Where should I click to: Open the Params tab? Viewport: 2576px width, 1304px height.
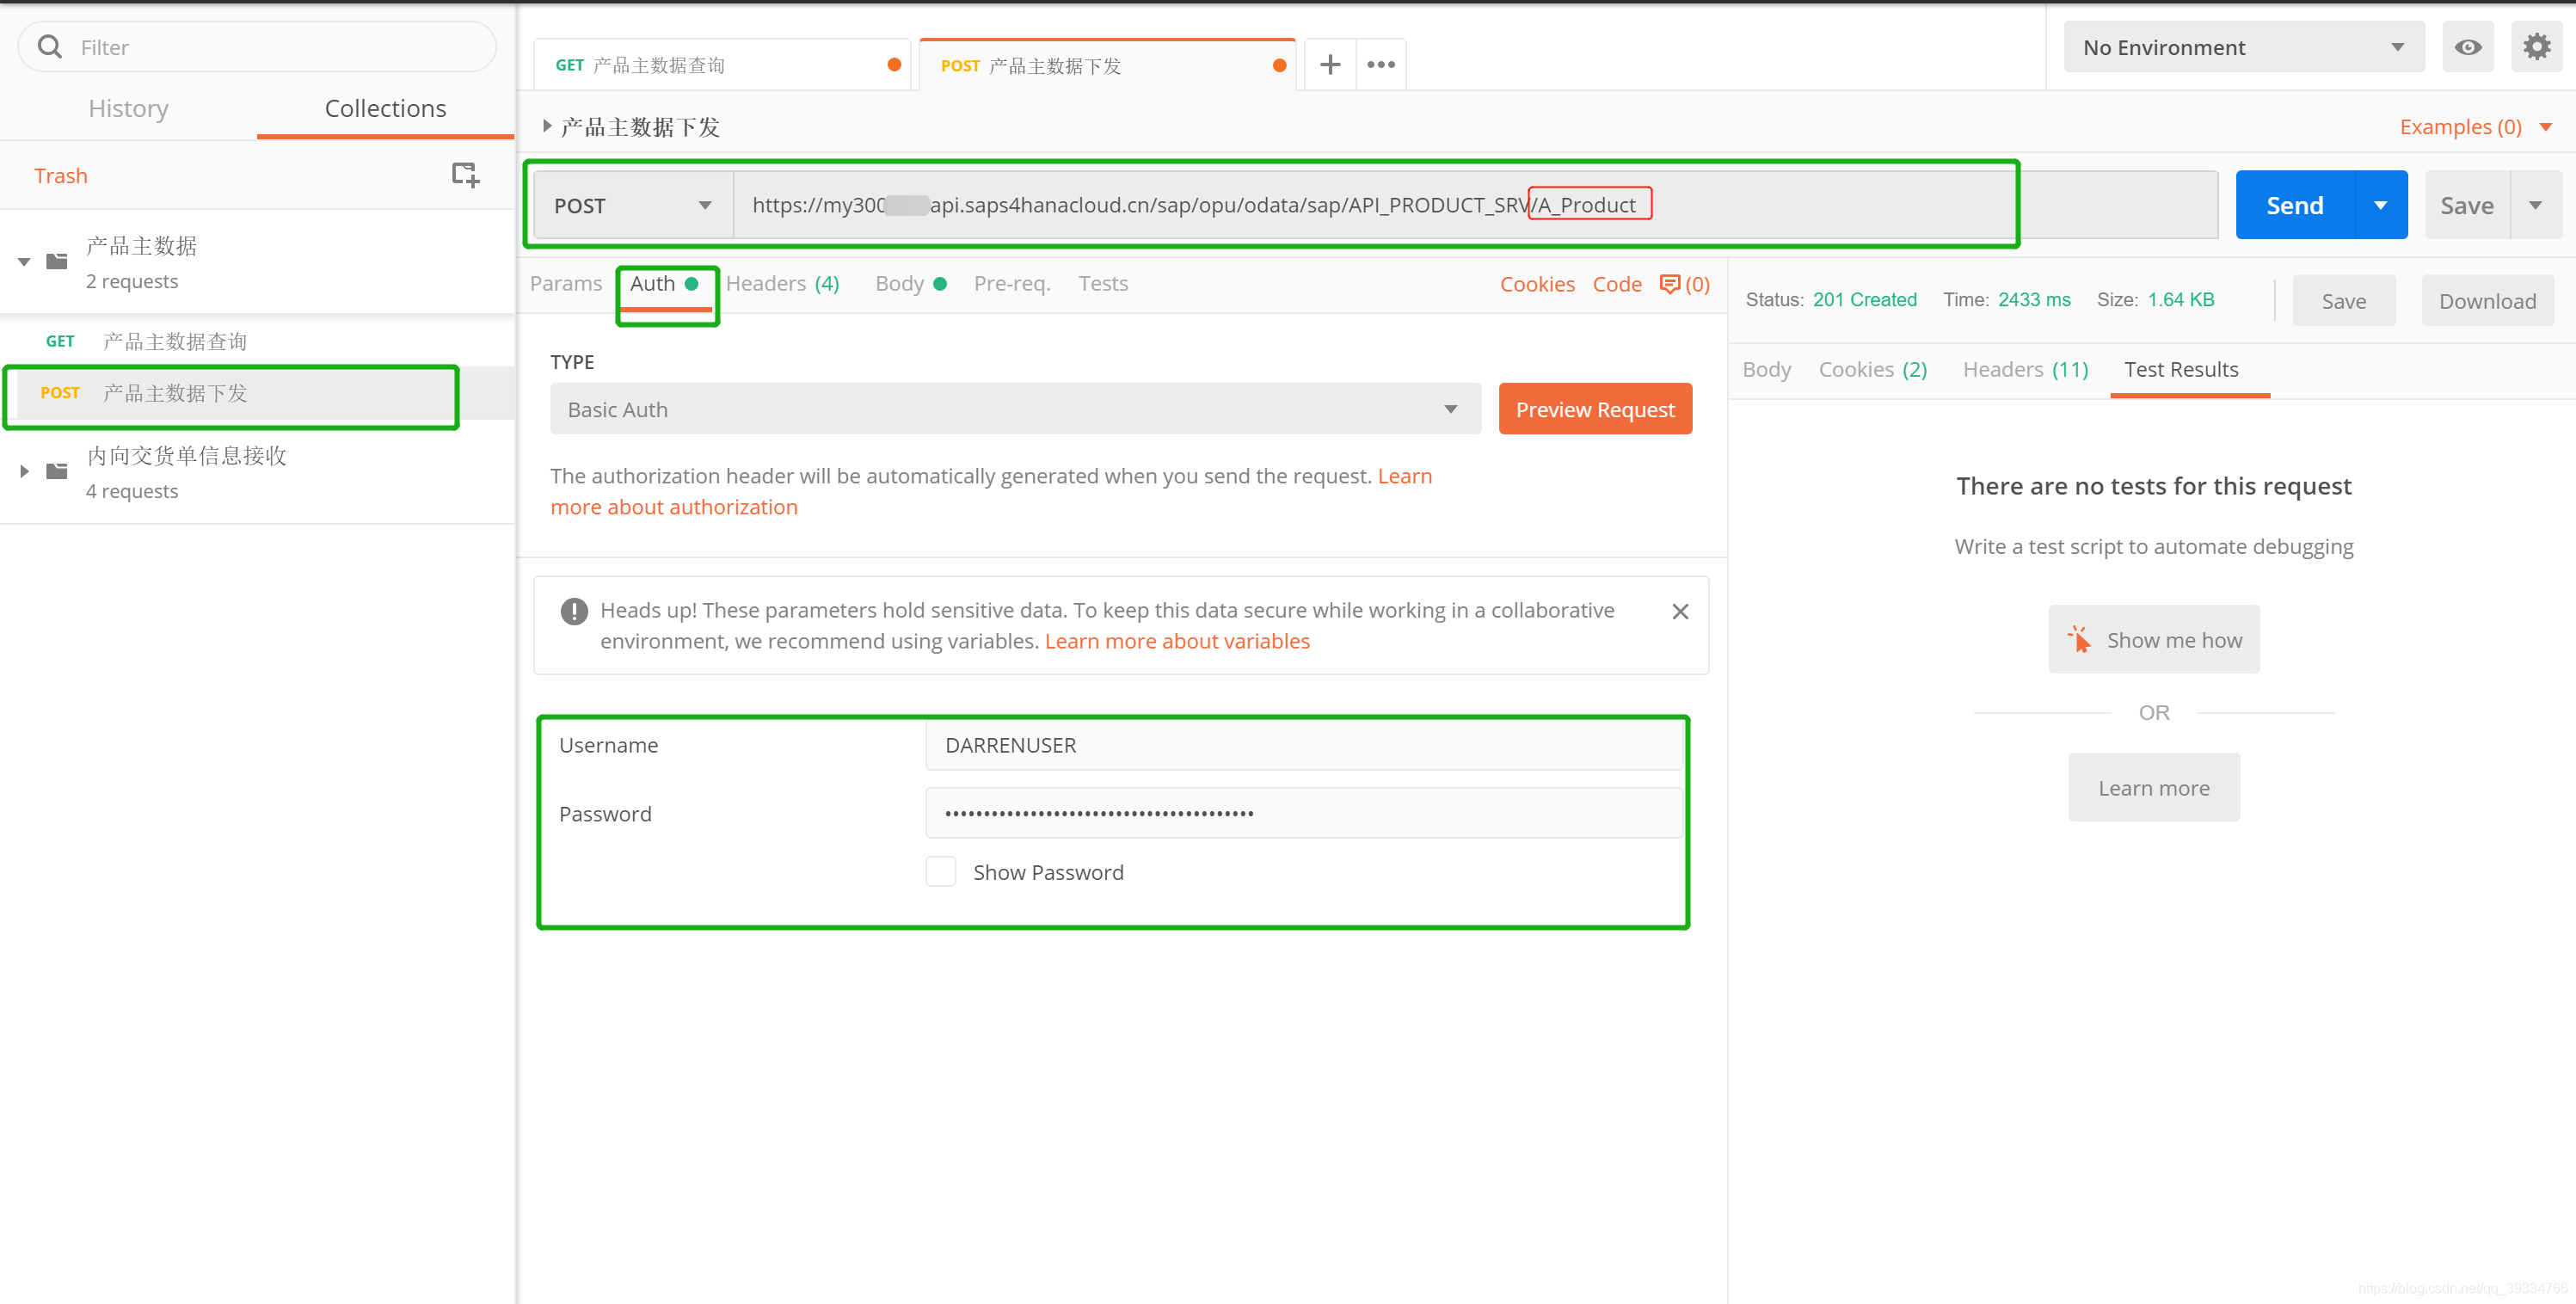coord(566,284)
